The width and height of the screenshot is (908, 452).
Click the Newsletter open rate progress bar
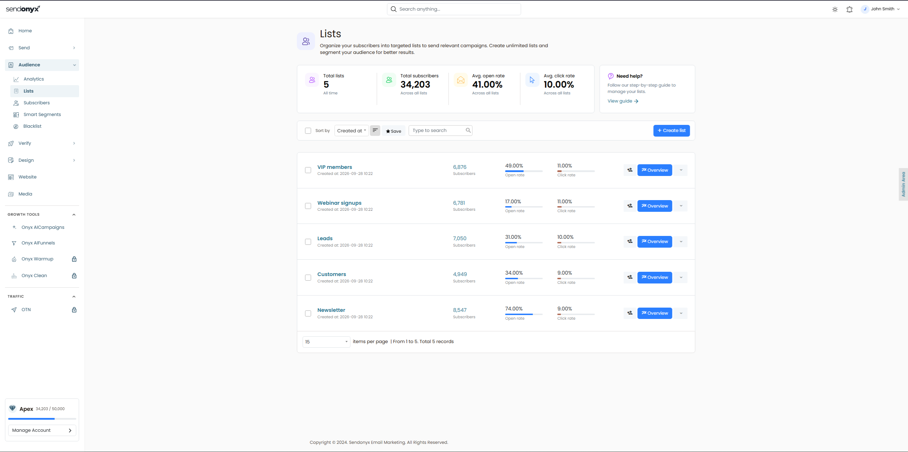[524, 314]
